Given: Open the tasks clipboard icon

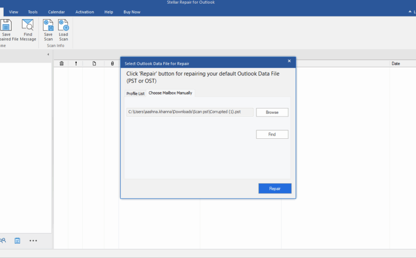Looking at the screenshot, I should click(x=17, y=241).
